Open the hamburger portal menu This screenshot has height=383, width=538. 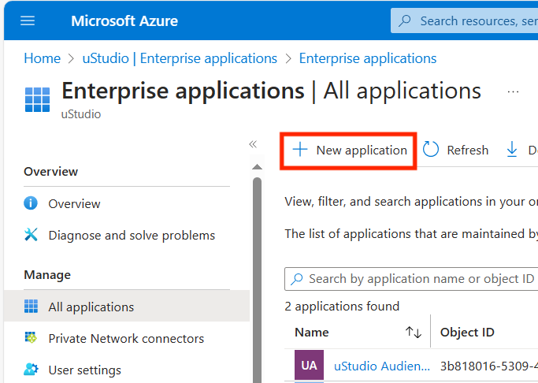click(x=28, y=21)
